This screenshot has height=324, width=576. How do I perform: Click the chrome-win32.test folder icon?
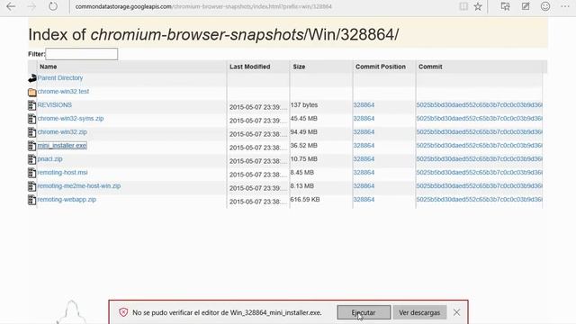32,92
